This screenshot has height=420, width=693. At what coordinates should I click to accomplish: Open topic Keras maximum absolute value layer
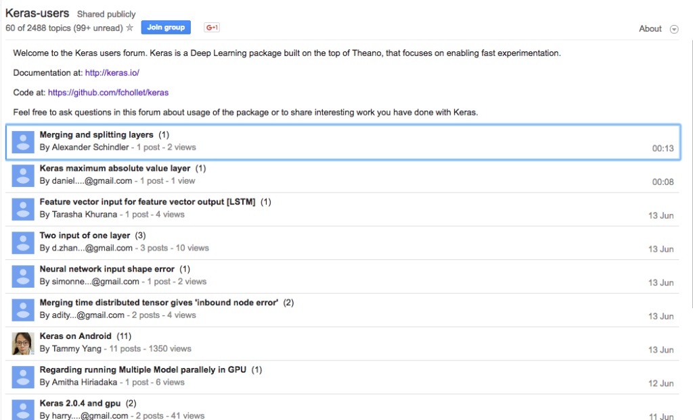115,168
